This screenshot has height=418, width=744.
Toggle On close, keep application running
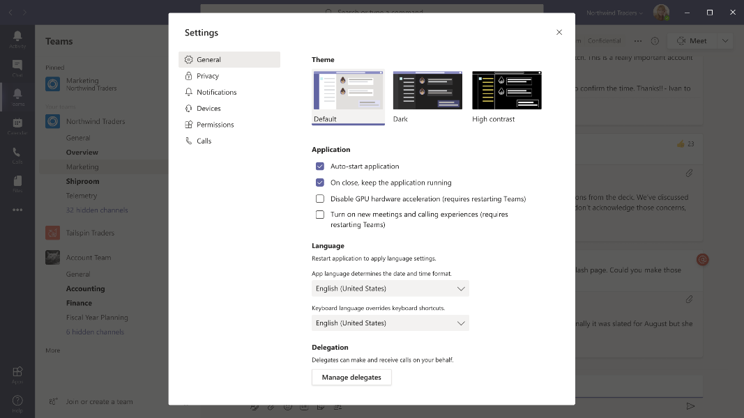[x=320, y=183]
